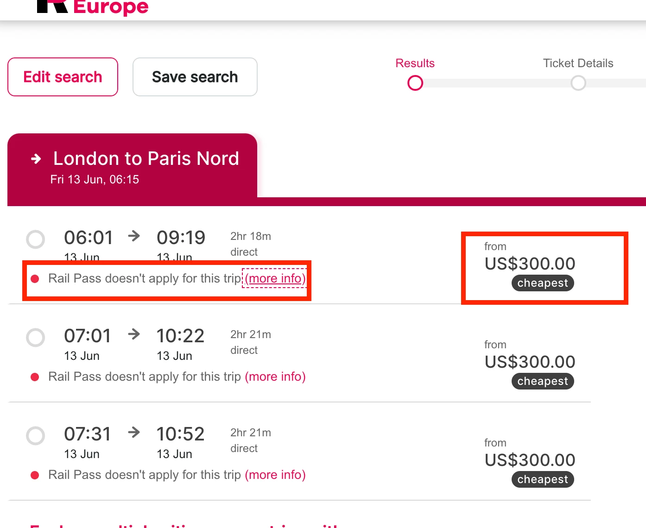Open more info link for 07:31 train
The height and width of the screenshot is (528, 646).
point(275,475)
